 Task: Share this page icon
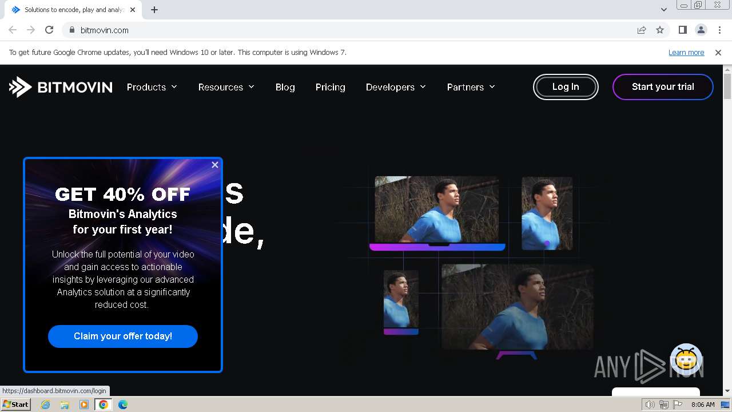[642, 30]
